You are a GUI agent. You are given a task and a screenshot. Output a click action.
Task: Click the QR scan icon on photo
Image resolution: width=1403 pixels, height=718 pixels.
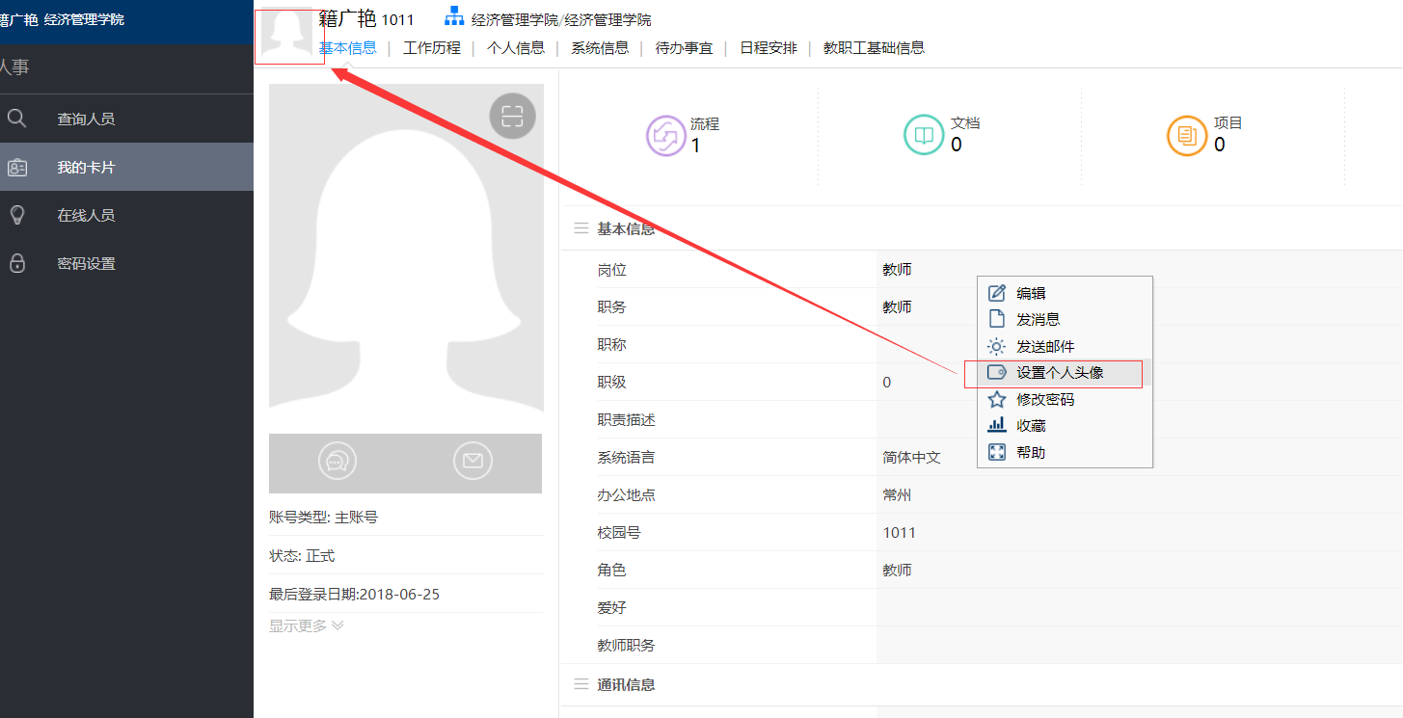[512, 117]
